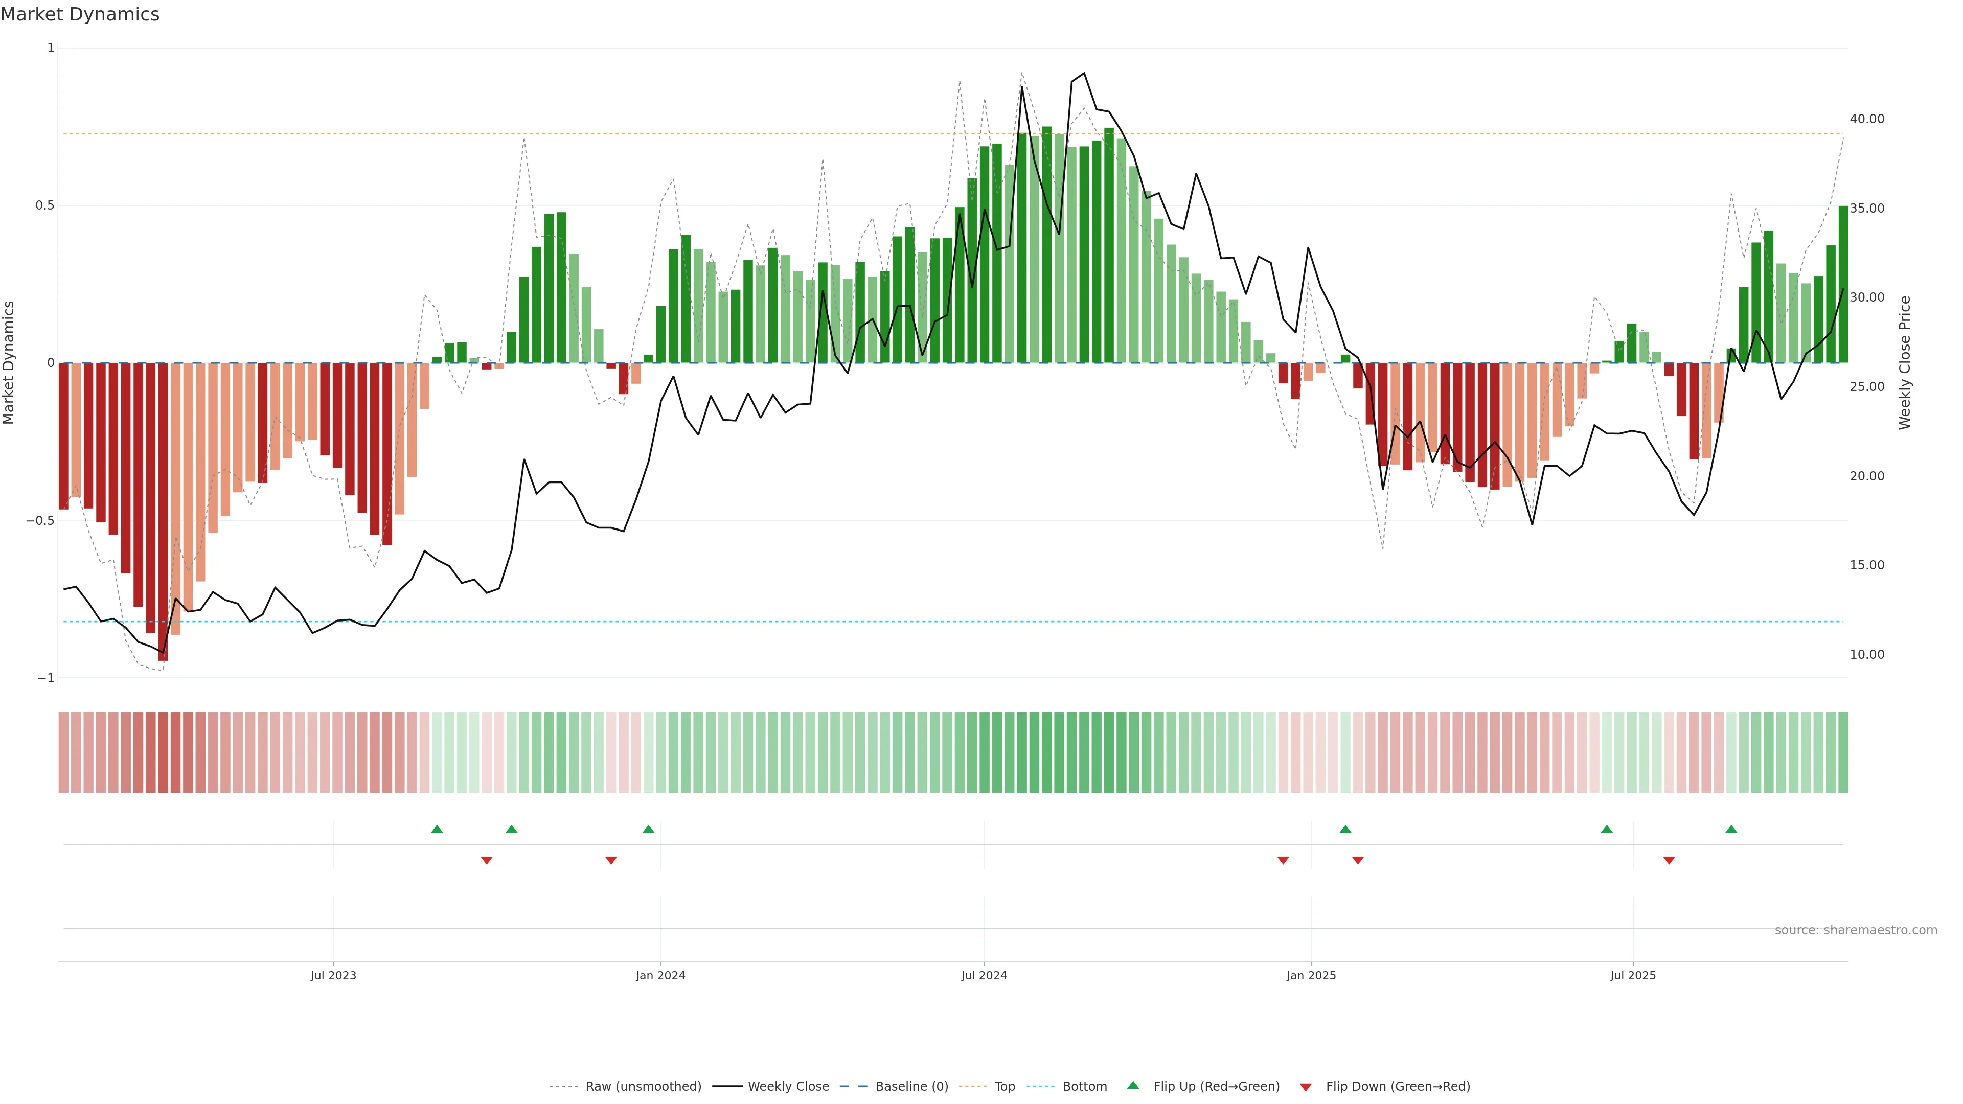
Task: Click the last red flip-down marker
Action: click(1669, 860)
